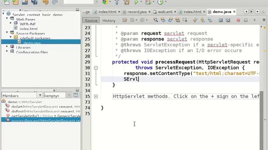Viewport: 268px width, 150px height.
Task: Click the red Start Macro Recording button
Action: click(238, 20)
